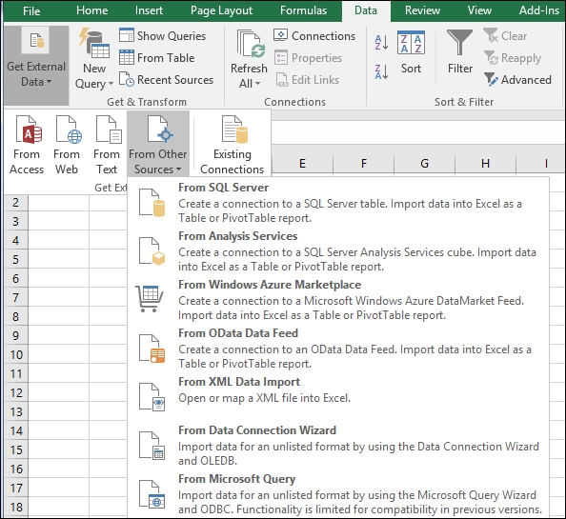
Task: Click the From Web icon
Action: 69,130
